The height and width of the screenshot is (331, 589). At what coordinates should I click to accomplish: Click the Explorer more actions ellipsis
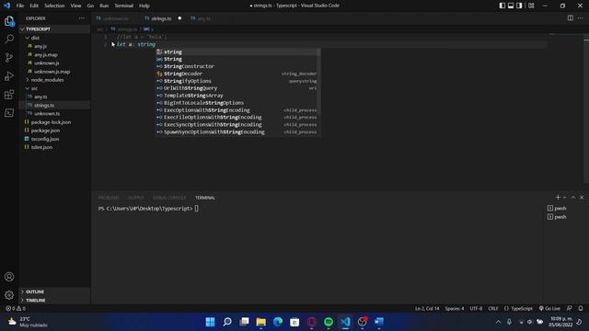click(82, 18)
